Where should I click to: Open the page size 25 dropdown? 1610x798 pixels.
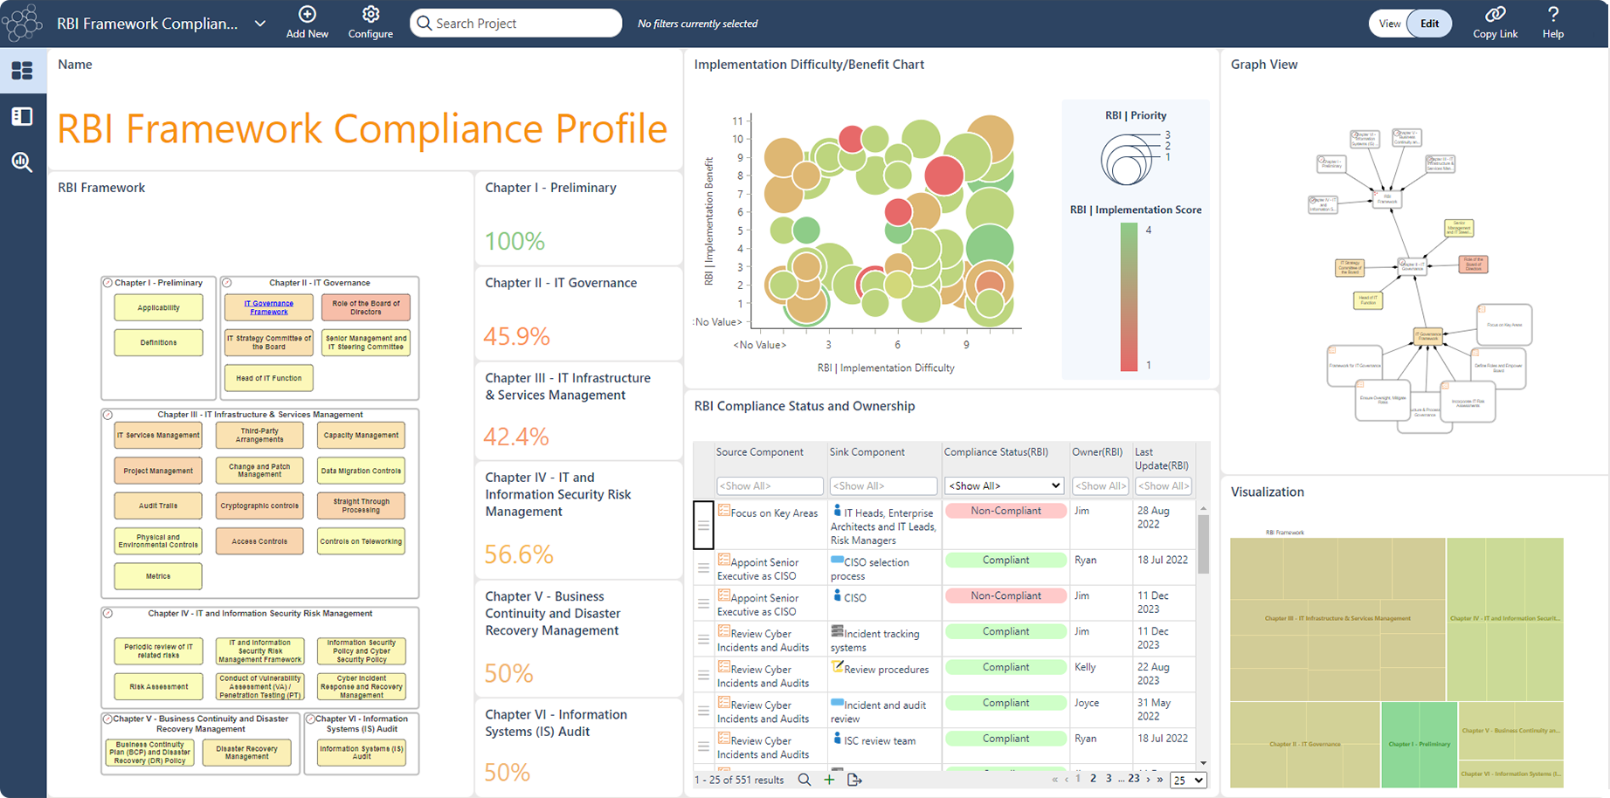(x=1188, y=780)
